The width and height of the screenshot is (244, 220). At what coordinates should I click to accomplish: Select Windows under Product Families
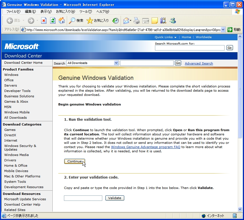11,75
